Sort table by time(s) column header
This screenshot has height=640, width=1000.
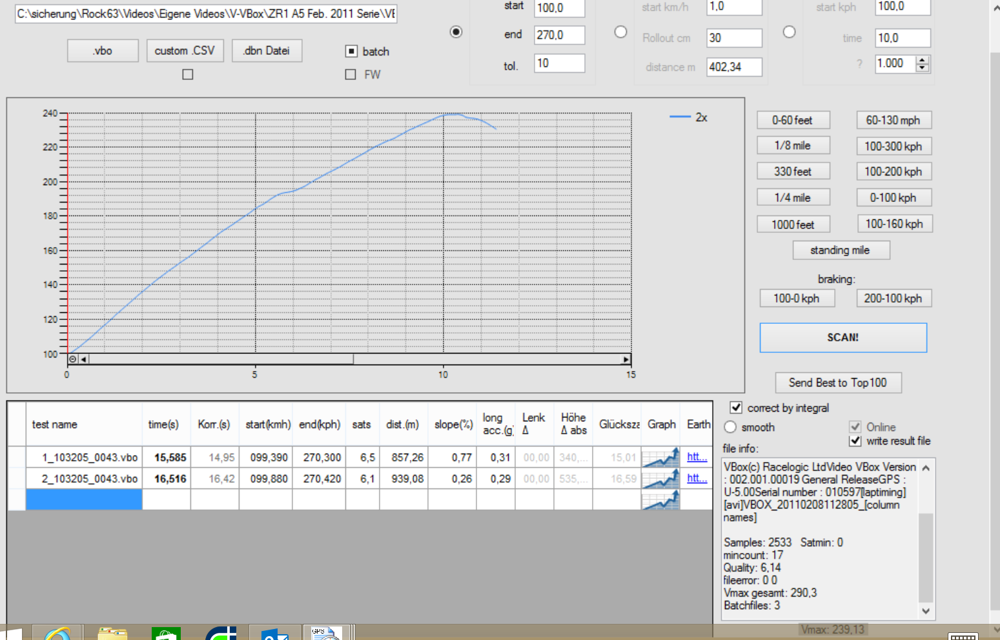164,425
